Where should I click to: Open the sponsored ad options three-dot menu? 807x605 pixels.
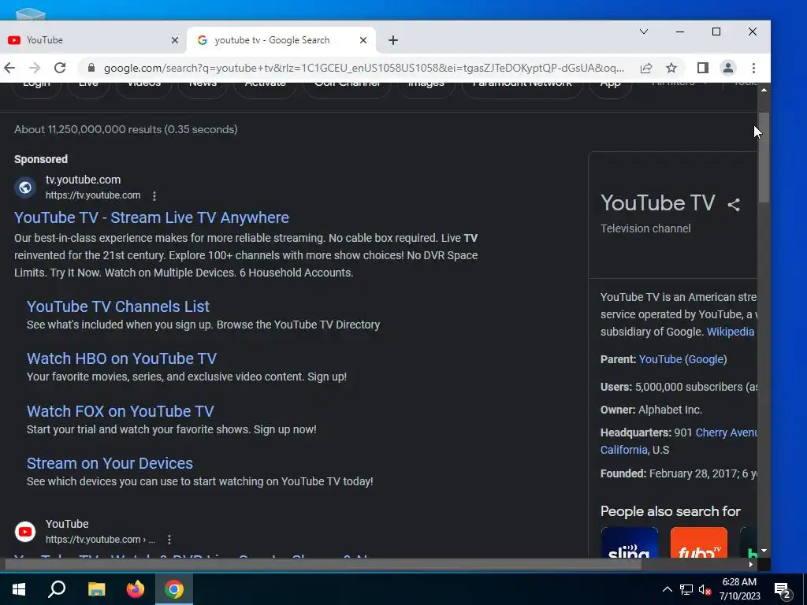[154, 195]
